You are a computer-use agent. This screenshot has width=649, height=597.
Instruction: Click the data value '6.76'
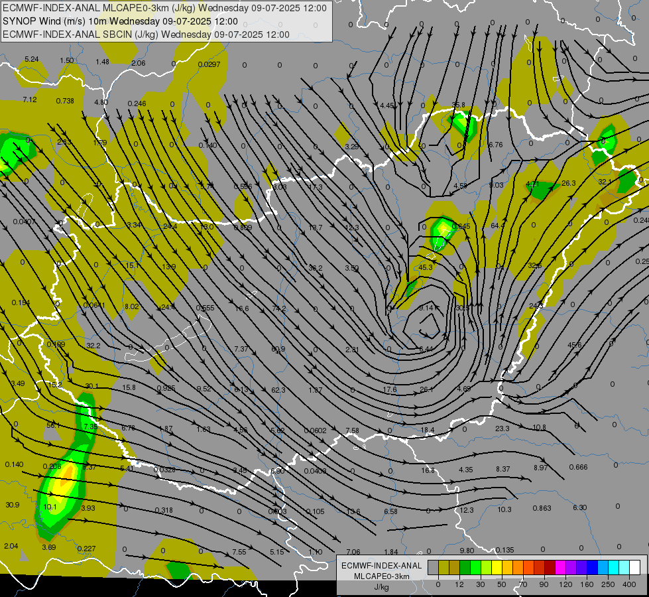point(495,145)
